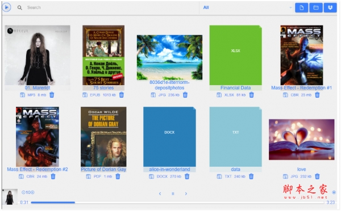Click the heart-shaped book photo thumbnail
Image resolution: width=341 pixels, height=211 pixels.
pyautogui.click(x=301, y=140)
